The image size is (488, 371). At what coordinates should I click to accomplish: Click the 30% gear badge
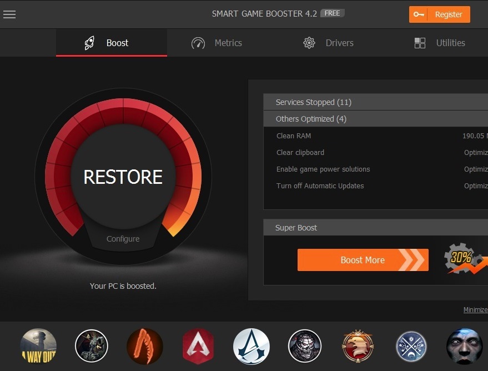(465, 259)
